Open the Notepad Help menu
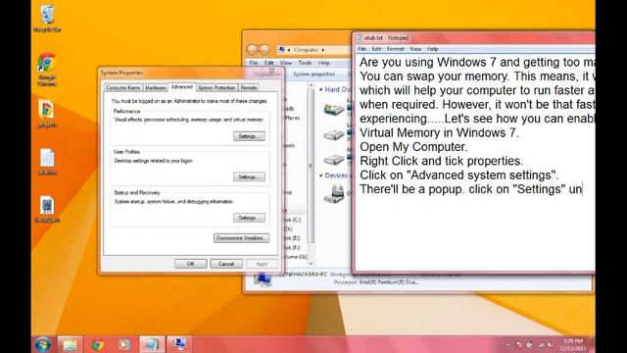Screen dimensions: 627x353 [x=433, y=49]
